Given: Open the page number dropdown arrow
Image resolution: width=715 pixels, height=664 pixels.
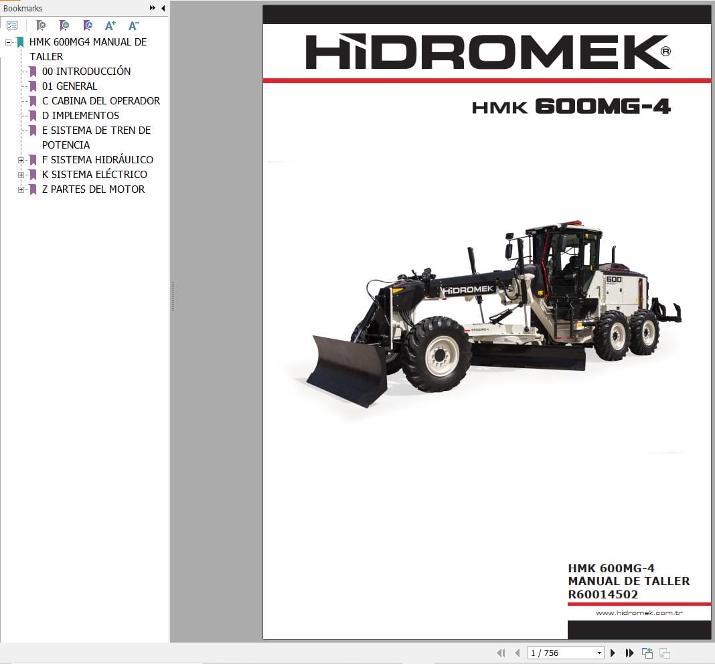Looking at the screenshot, I should [x=599, y=653].
